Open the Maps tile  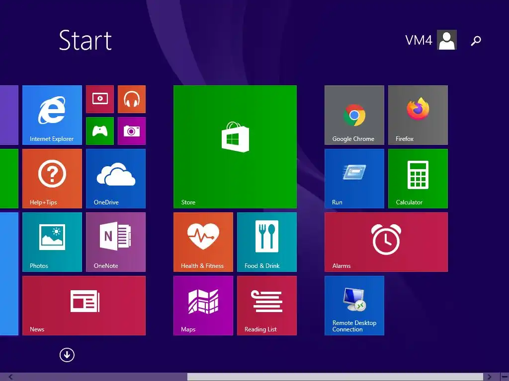coord(203,306)
